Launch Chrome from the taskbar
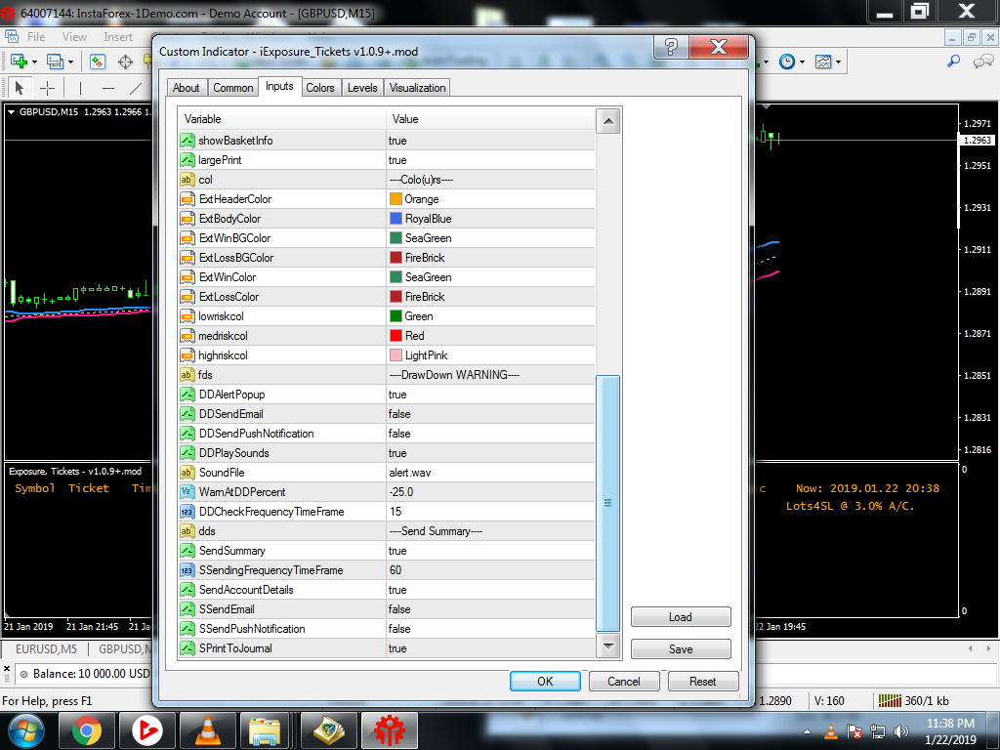The image size is (1000, 750). 87,729
